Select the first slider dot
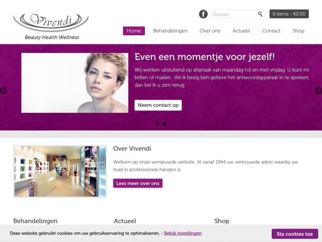322x242 pixels. coord(157,124)
